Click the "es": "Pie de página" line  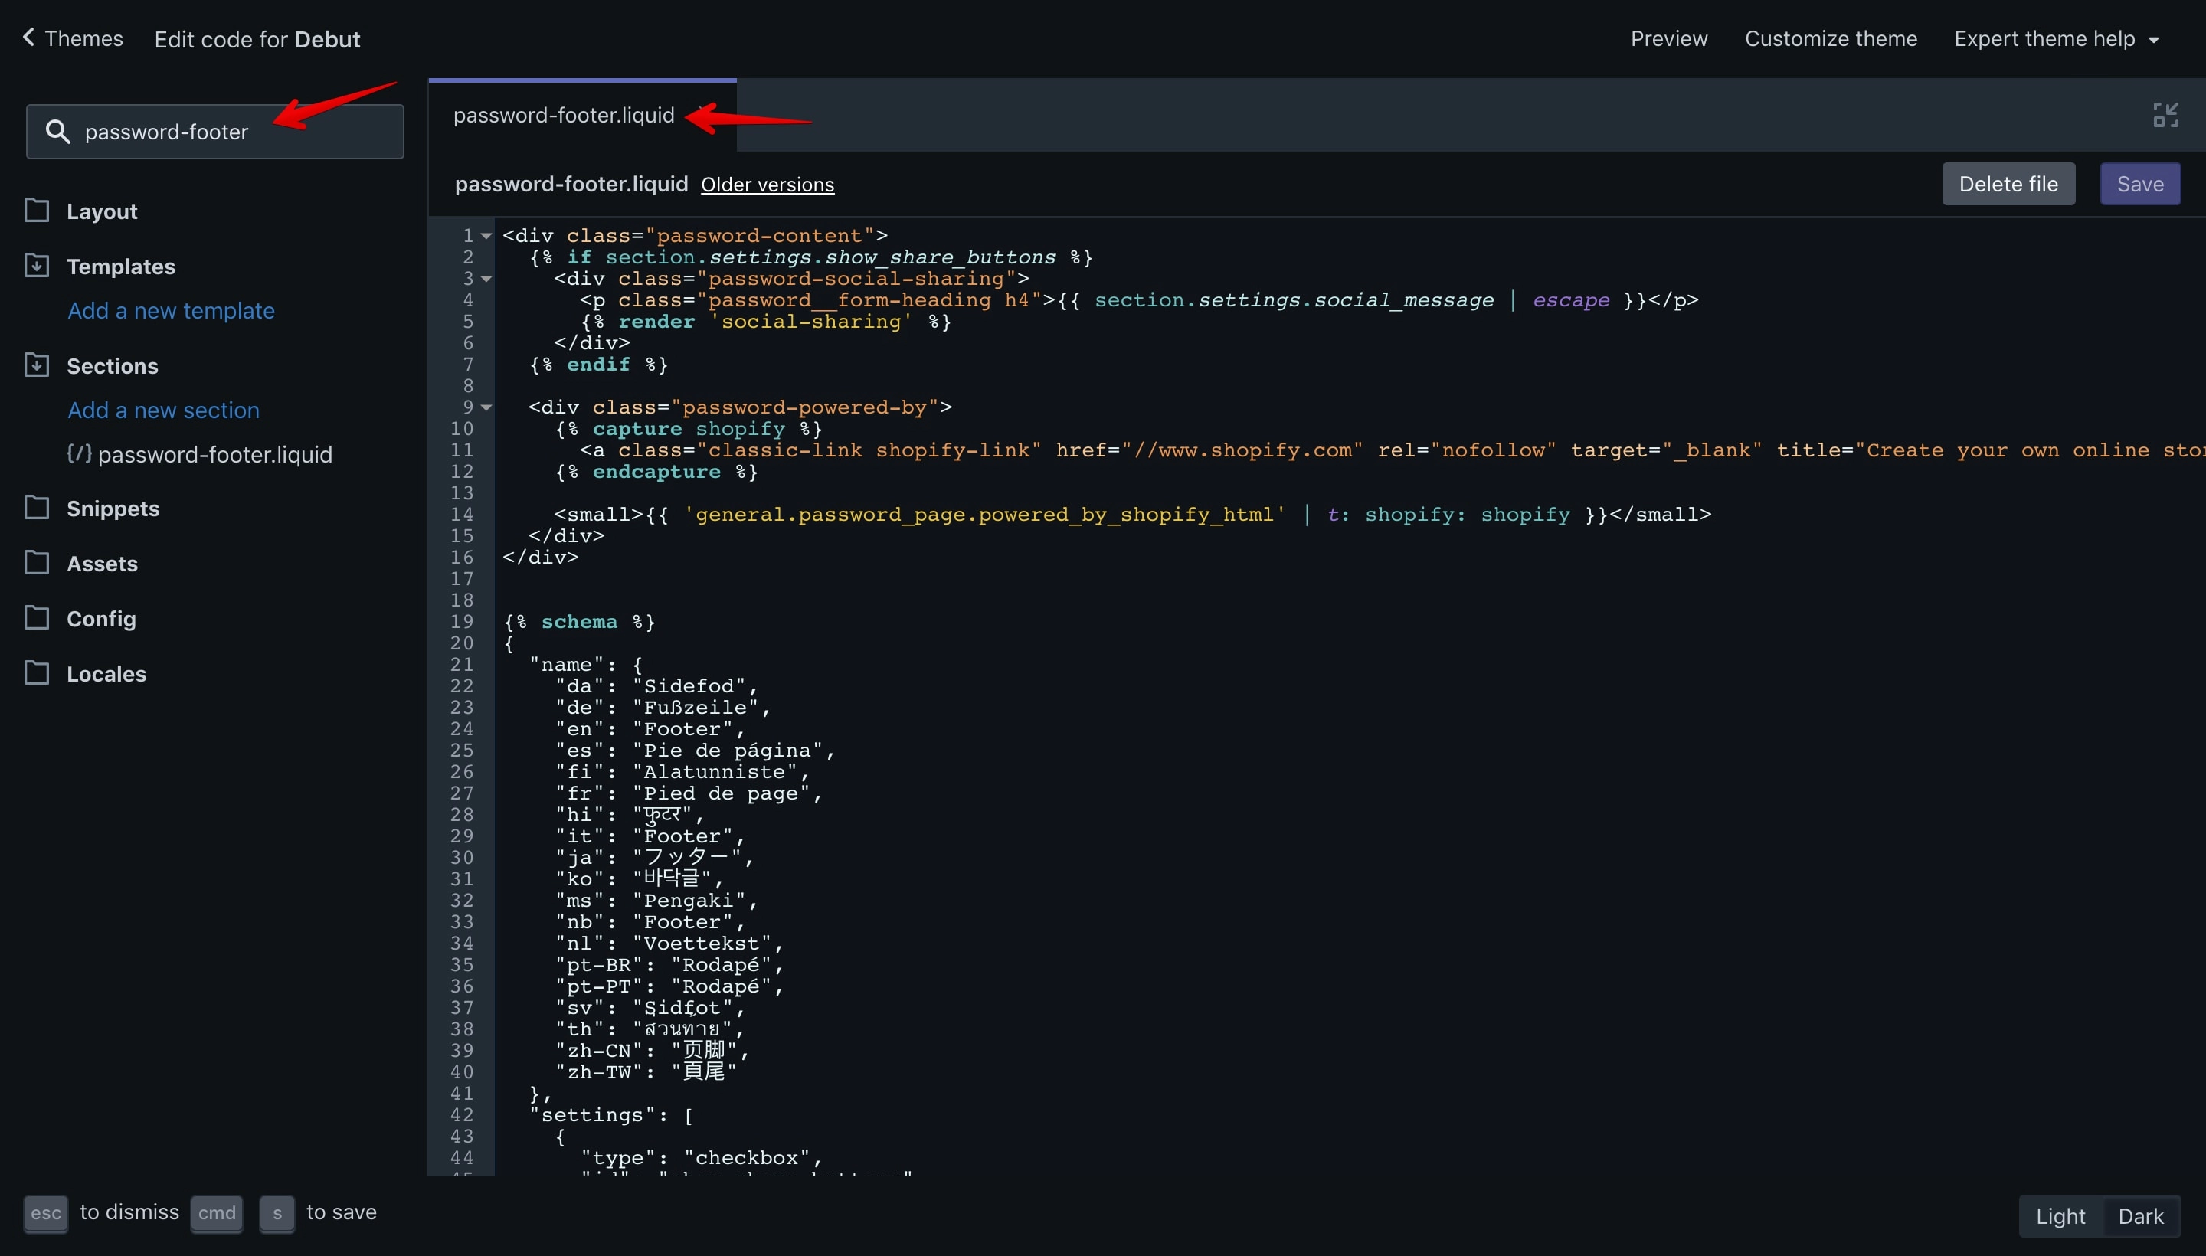[x=696, y=751]
